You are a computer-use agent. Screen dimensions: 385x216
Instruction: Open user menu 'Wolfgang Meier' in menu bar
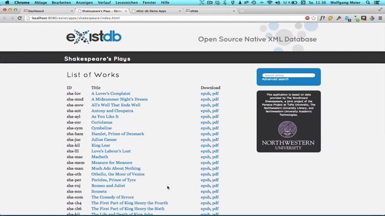[345, 2]
